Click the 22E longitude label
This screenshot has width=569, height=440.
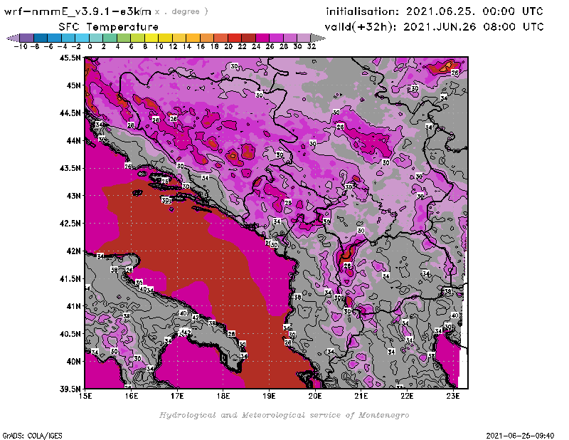[407, 396]
